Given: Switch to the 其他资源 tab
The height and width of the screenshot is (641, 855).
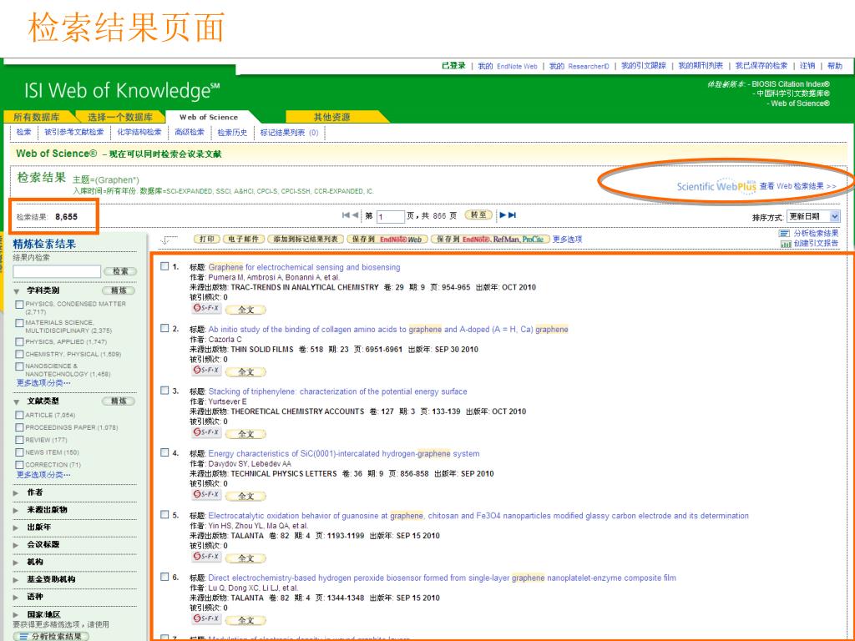Looking at the screenshot, I should (x=332, y=117).
